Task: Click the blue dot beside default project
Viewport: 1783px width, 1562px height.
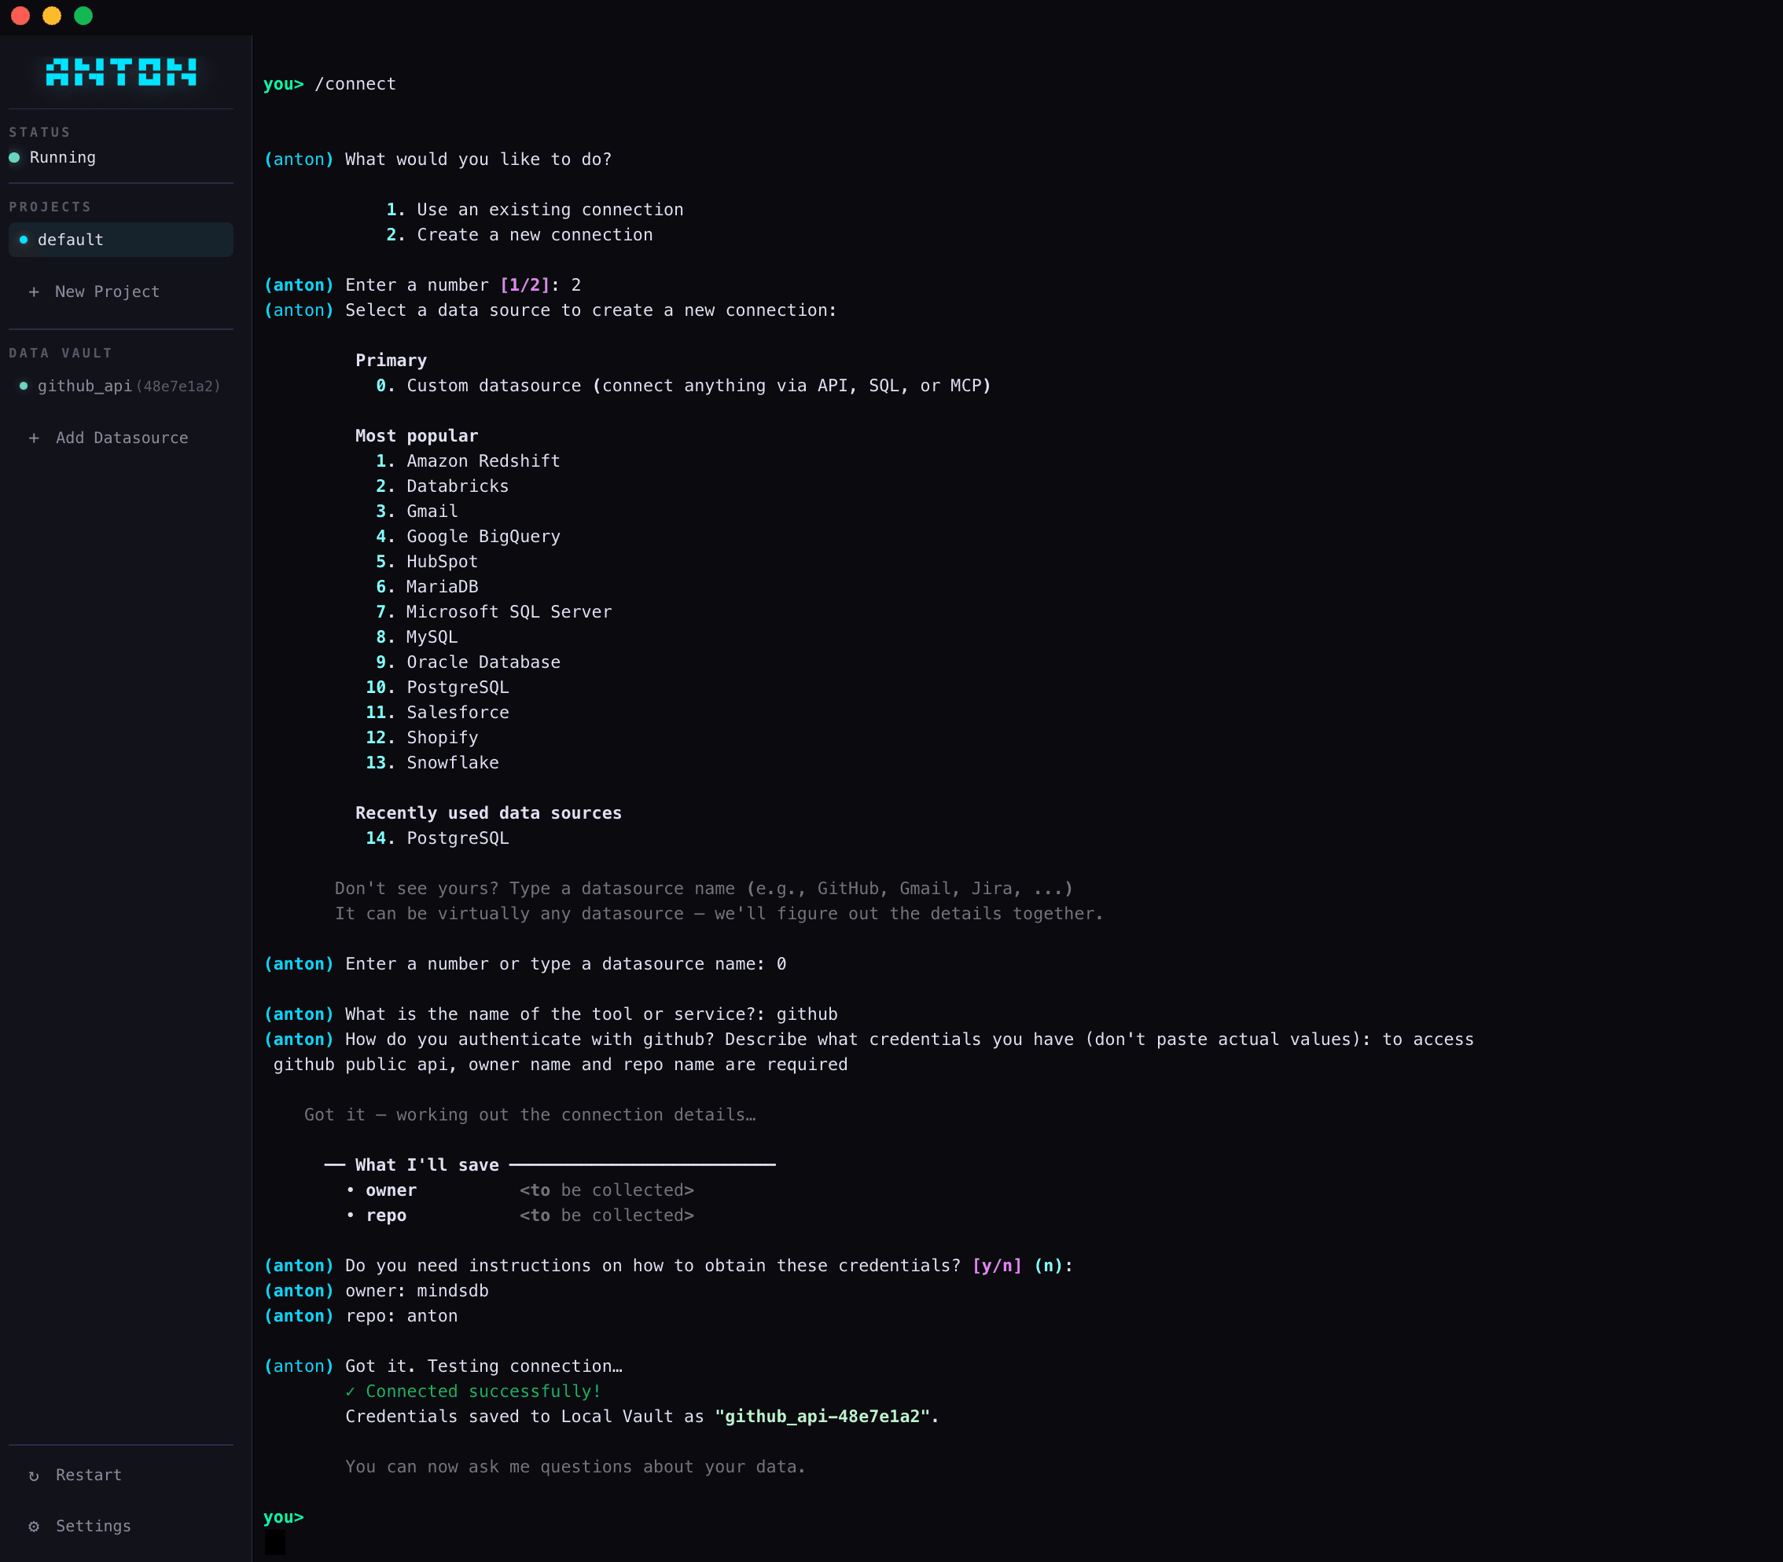Action: [24, 240]
